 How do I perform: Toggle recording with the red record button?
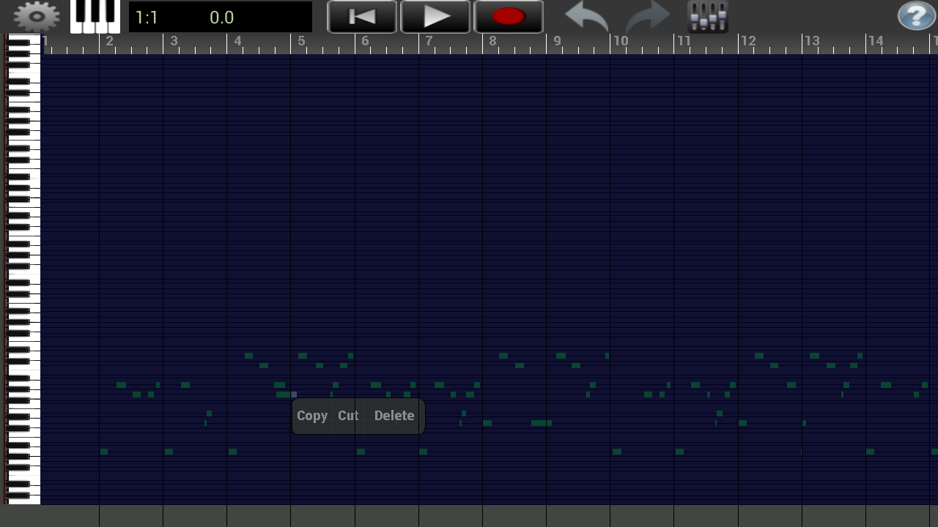click(x=509, y=15)
